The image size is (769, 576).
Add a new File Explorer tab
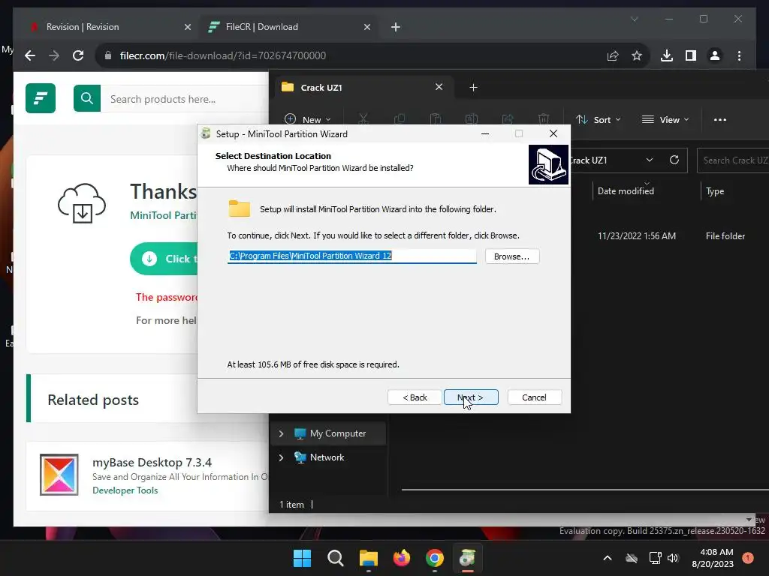click(x=473, y=87)
